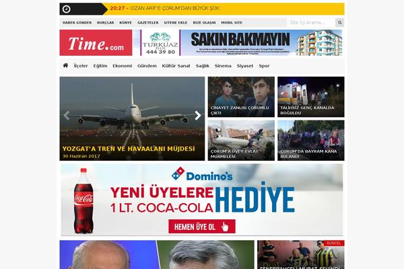
Task: Open Bize Ulaşın contact page
Action: click(x=204, y=23)
